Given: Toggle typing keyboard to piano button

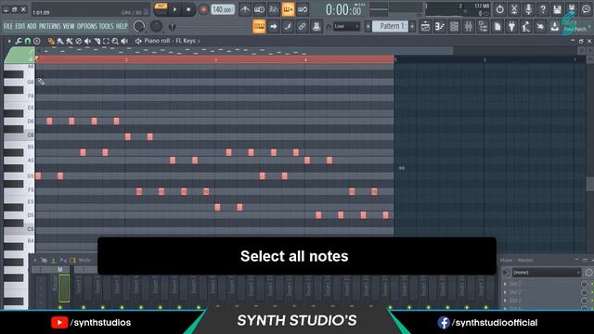Looking at the screenshot, I should pos(259,27).
